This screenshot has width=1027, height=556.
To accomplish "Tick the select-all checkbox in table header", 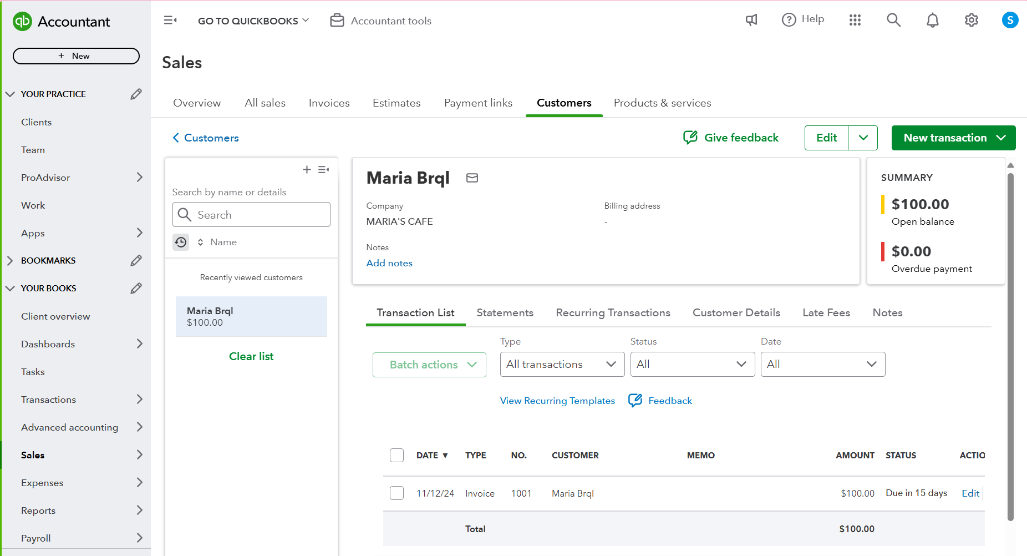I will click(396, 455).
